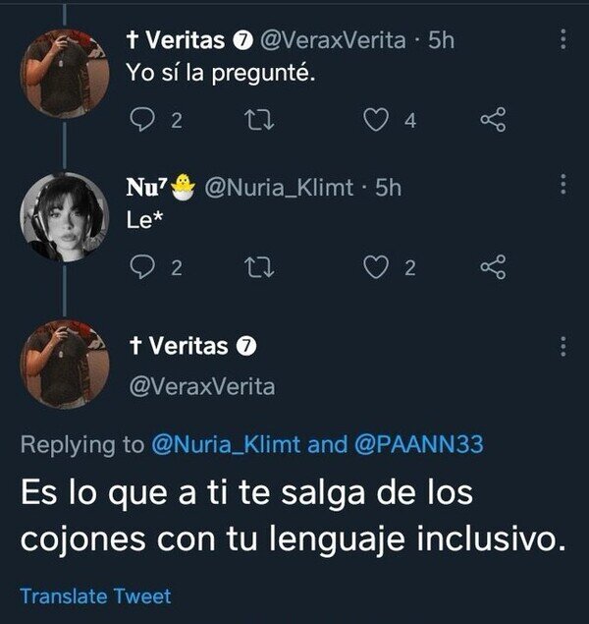Viewport: 589px width, 624px height.
Task: Reply to Veritas tweet 'Yo sí la pregunté'
Action: pyautogui.click(x=142, y=121)
